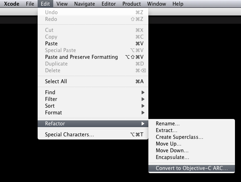Click Convert to Objective-C ARC
This screenshot has width=241, height=182.
tap(192, 168)
